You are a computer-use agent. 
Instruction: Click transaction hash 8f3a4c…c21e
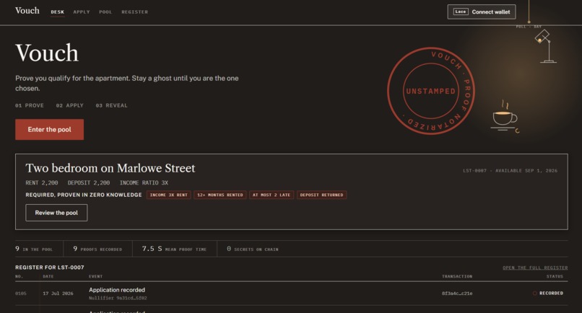click(457, 294)
